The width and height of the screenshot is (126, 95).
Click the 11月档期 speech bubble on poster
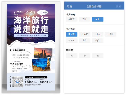[x=42, y=13]
